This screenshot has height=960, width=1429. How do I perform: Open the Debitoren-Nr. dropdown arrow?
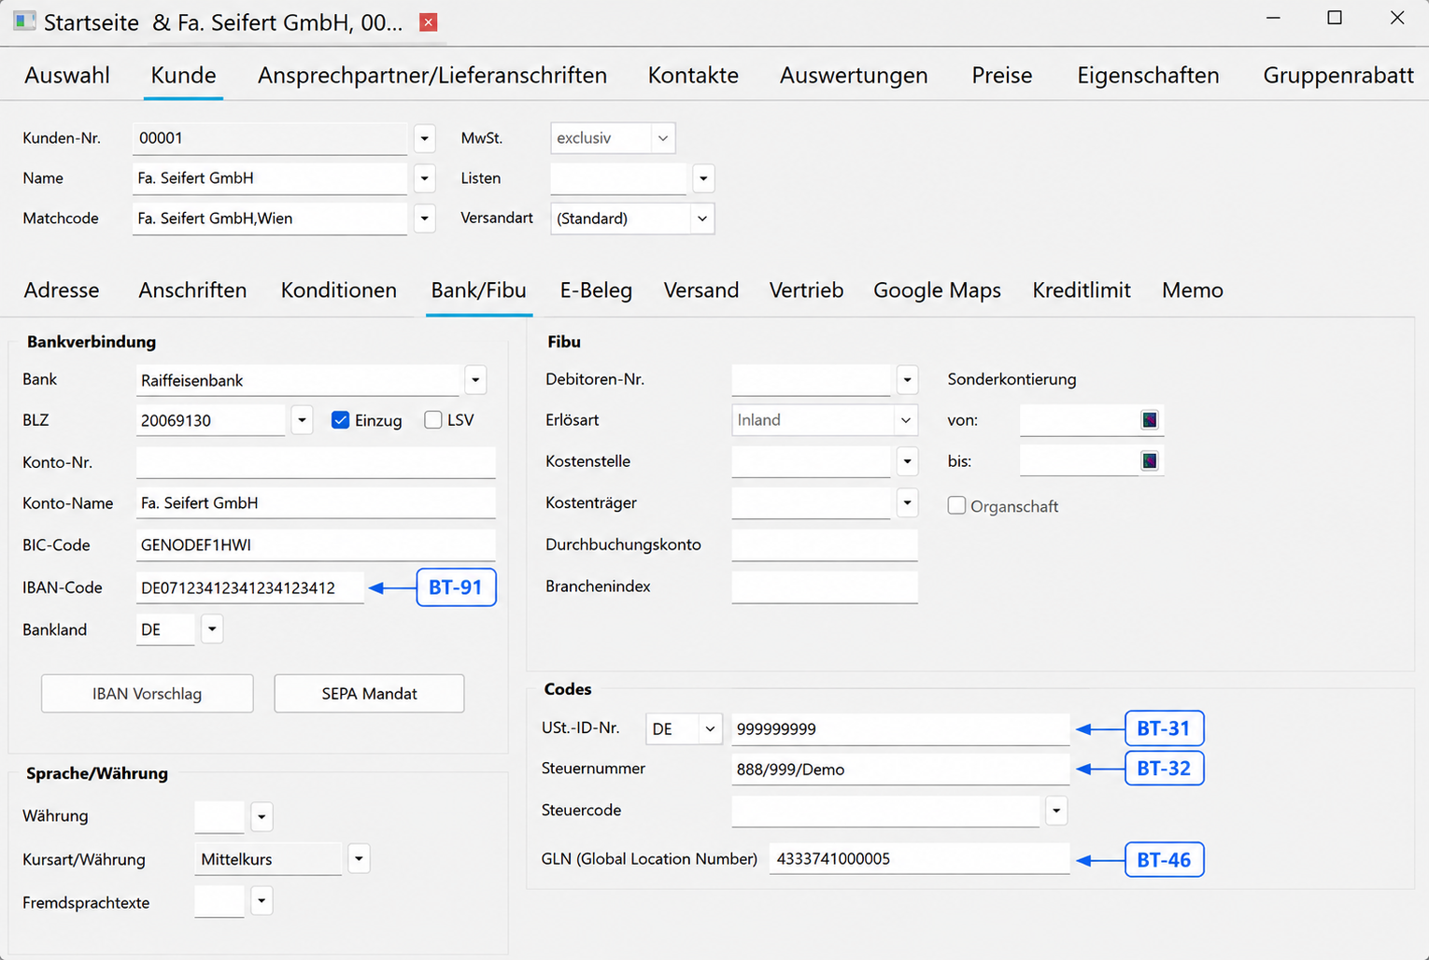[907, 380]
